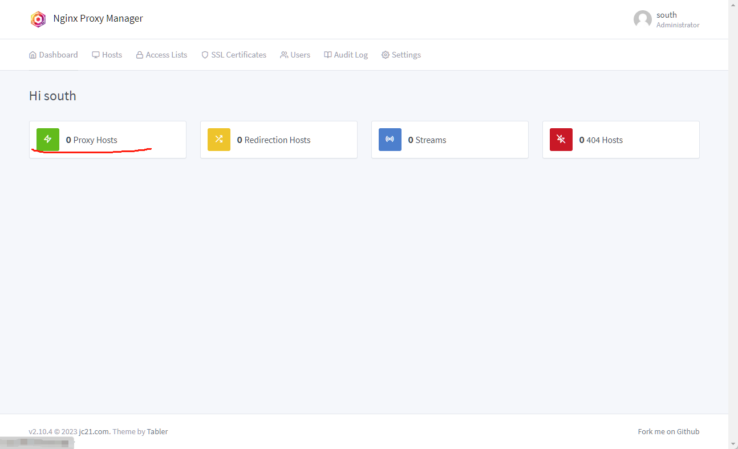Visit the Github fork link
The image size is (738, 449).
point(688,431)
